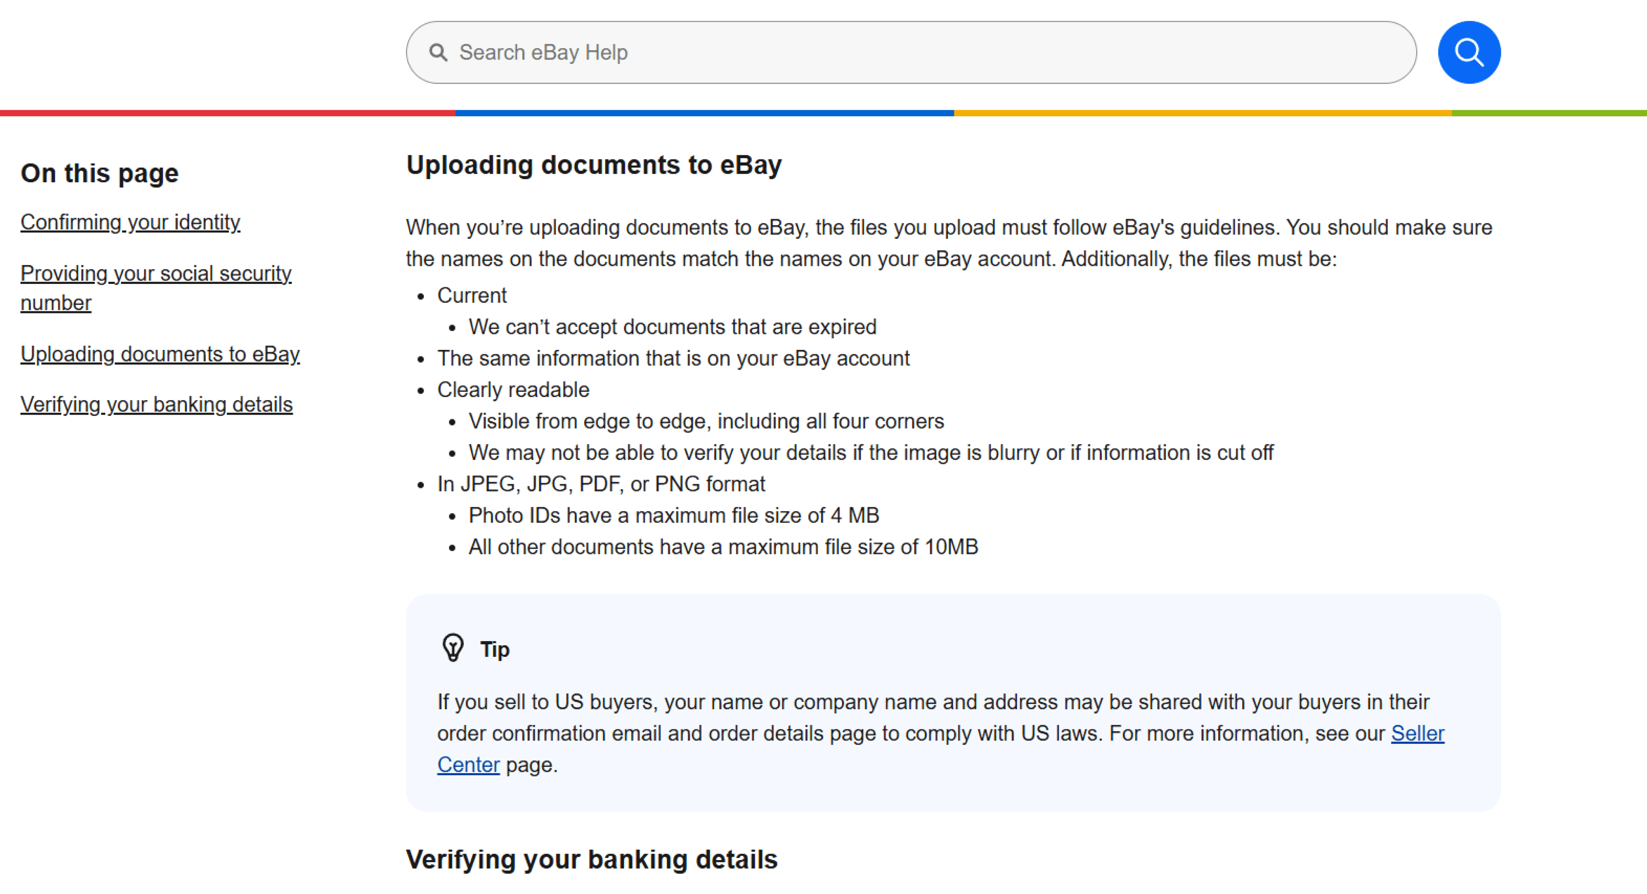
Task: Open the Confirming your identity link
Action: click(130, 223)
